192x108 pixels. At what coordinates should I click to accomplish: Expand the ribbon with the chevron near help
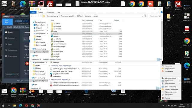click(159, 12)
